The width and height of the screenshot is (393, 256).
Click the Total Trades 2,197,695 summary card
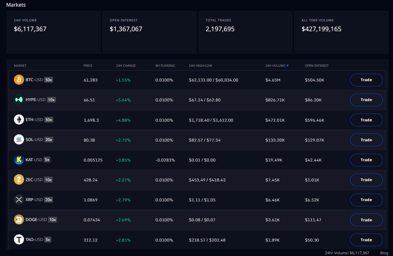(245, 32)
